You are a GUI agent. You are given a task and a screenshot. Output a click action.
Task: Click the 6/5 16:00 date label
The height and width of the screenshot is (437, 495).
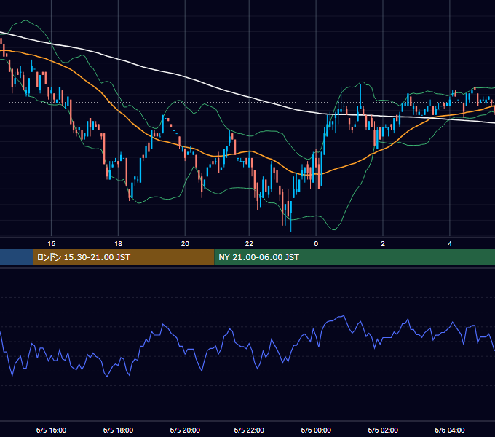(51, 430)
